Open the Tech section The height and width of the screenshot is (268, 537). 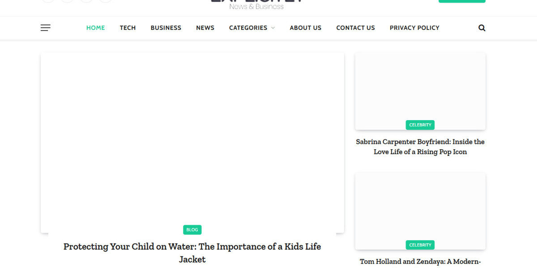(x=128, y=28)
